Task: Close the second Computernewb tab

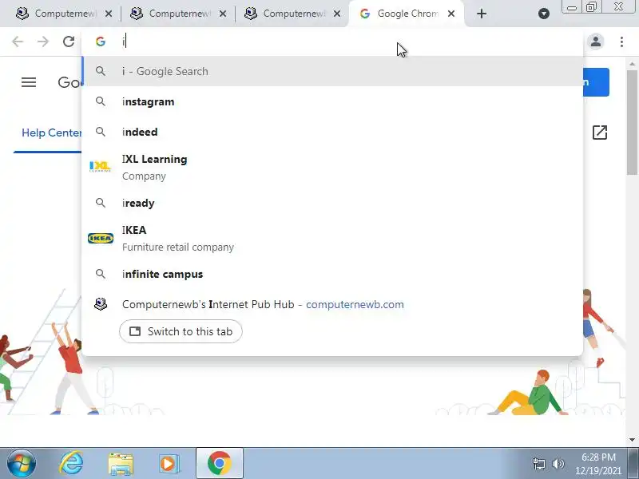Action: tap(223, 14)
